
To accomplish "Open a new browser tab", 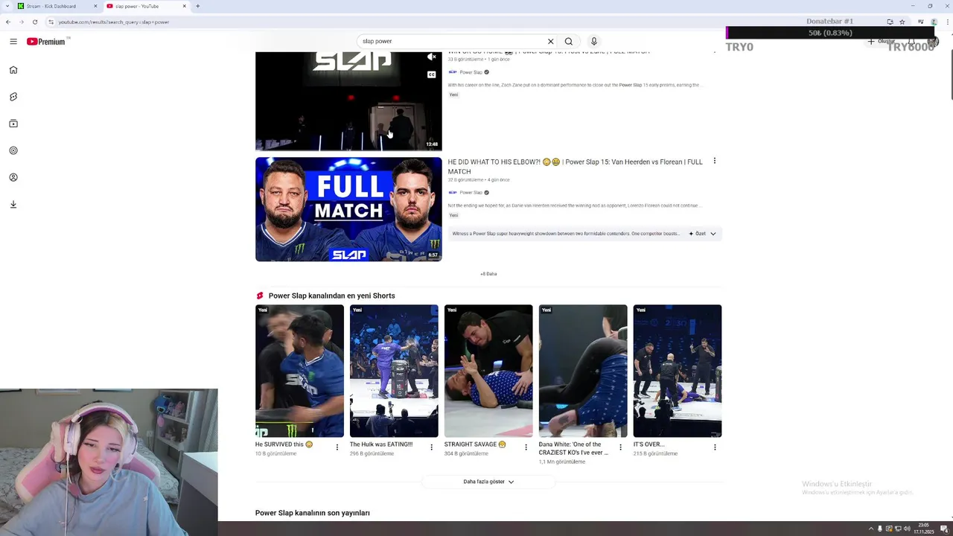I will [x=197, y=6].
